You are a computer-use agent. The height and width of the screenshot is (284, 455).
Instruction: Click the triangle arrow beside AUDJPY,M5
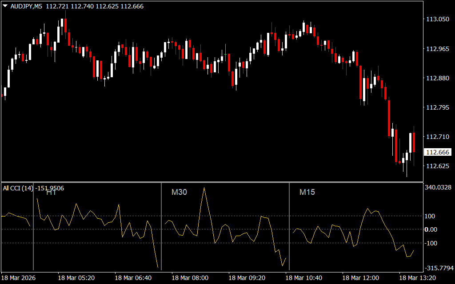tap(5, 7)
